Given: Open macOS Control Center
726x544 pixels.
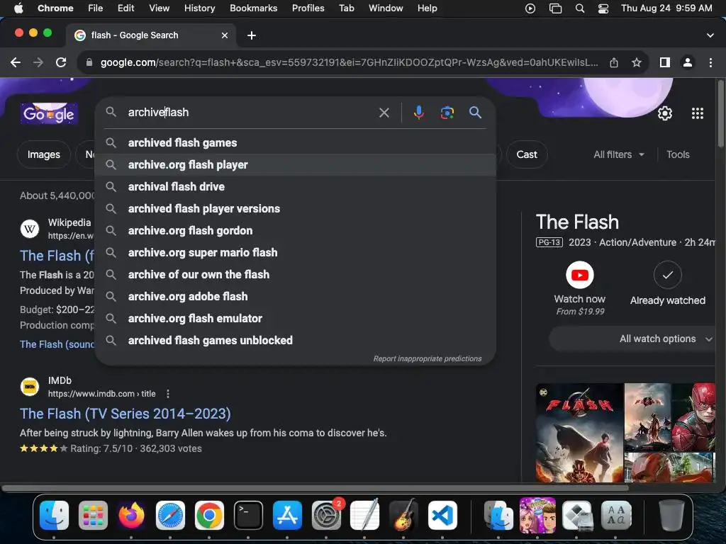Looking at the screenshot, I should [x=603, y=8].
